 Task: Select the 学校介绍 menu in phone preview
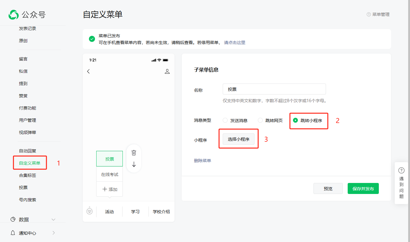pos(161,211)
